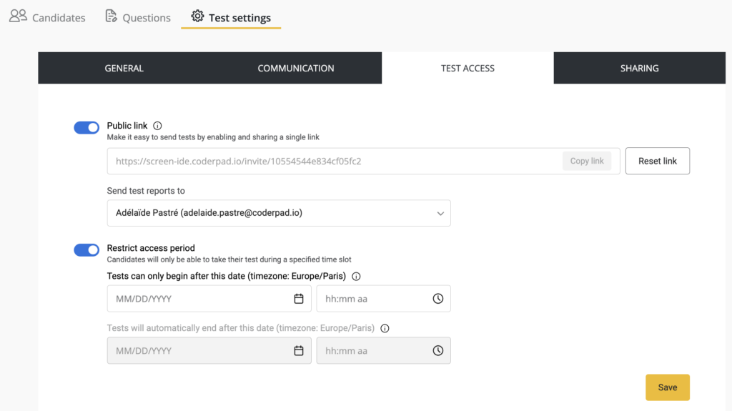Screen dimensions: 732x411
Task: Disable the Public link toggle
Action: (x=86, y=127)
